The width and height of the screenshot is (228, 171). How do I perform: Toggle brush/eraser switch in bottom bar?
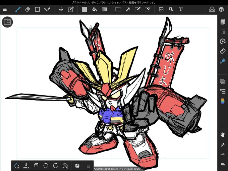[x=16, y=166]
